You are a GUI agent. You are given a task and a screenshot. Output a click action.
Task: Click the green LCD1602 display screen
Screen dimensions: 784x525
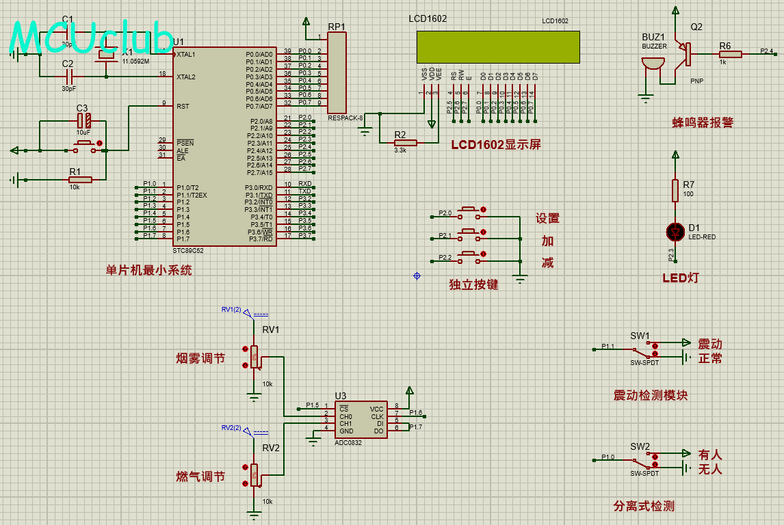point(497,46)
